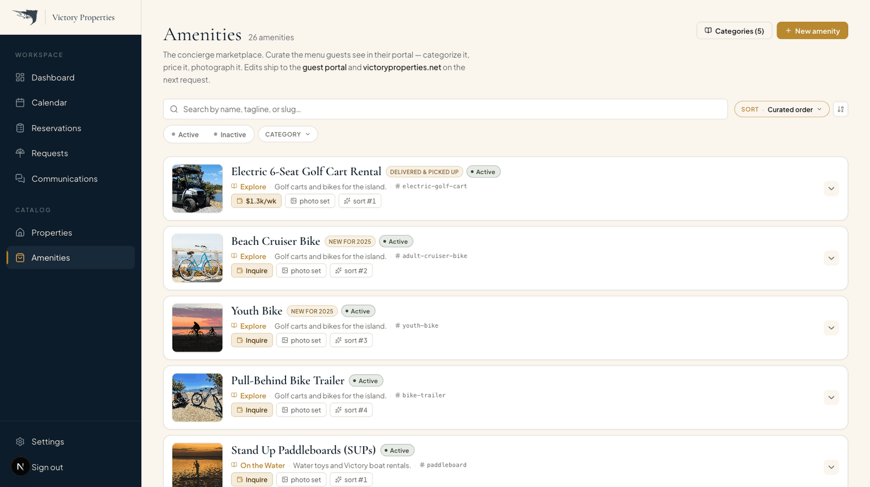The image size is (870, 487).
Task: Focus the amenity search field
Action: [445, 109]
